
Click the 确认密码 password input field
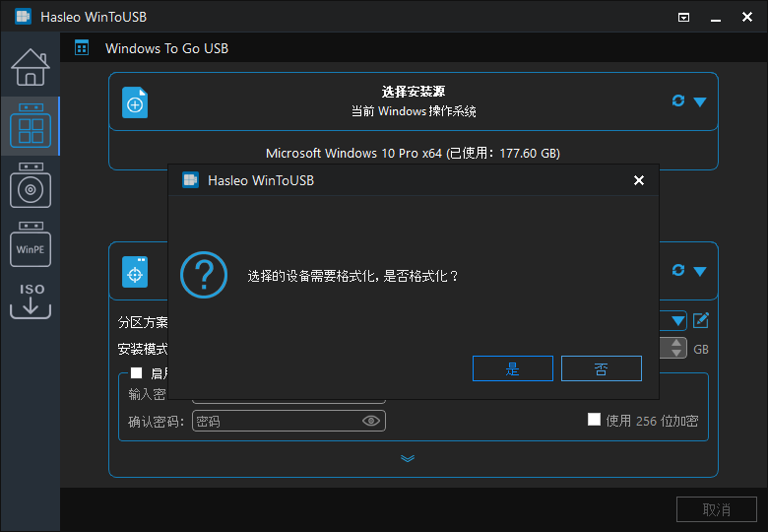(288, 421)
